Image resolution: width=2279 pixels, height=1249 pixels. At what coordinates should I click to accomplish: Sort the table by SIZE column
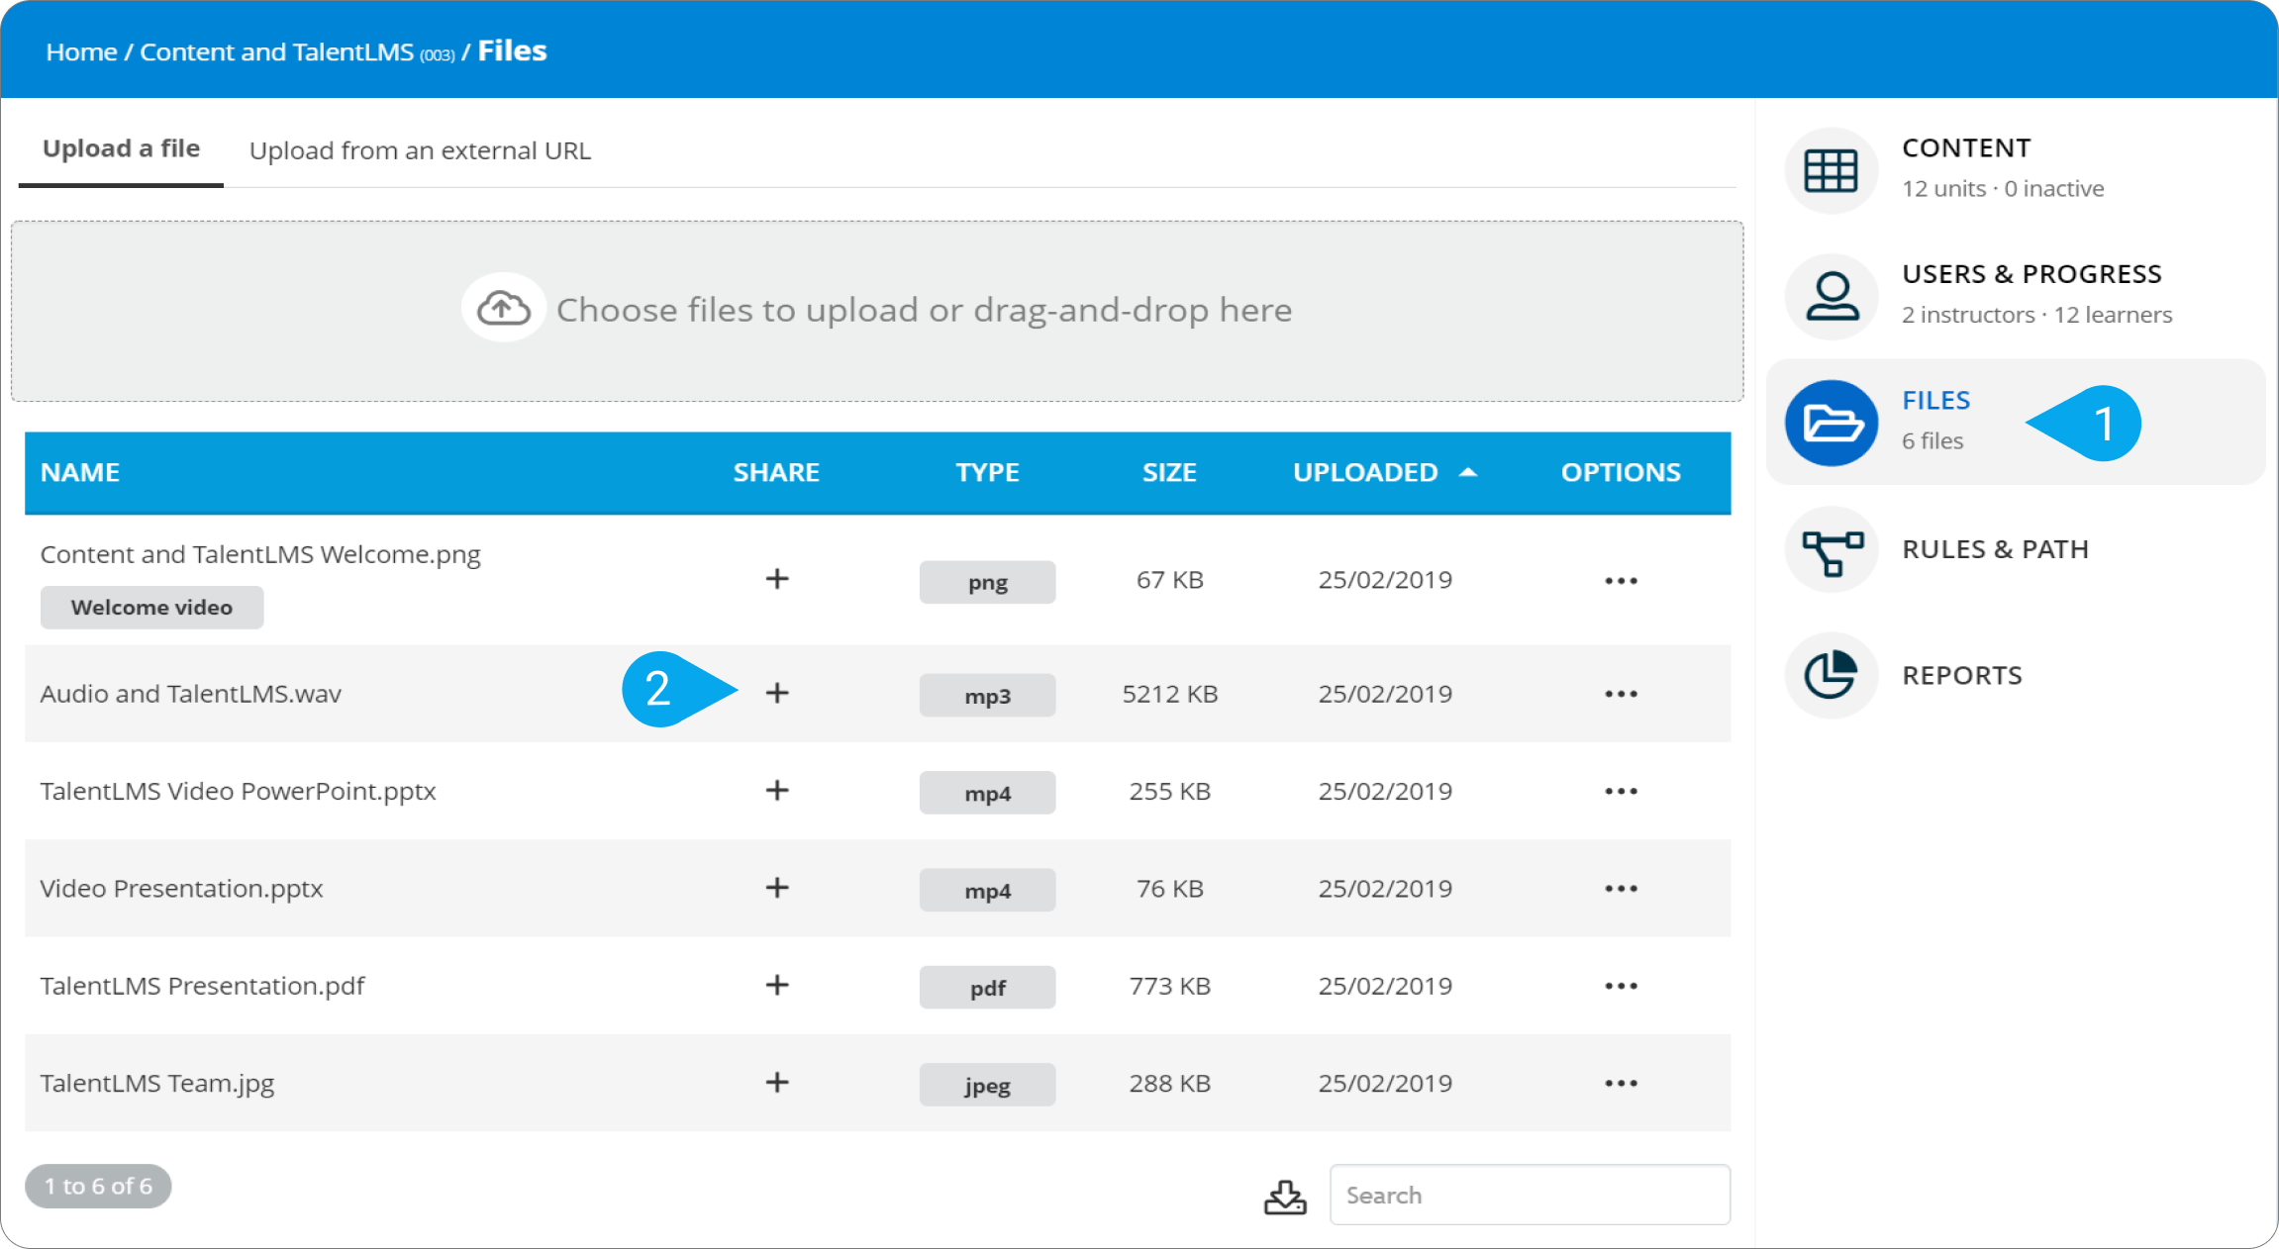point(1169,473)
